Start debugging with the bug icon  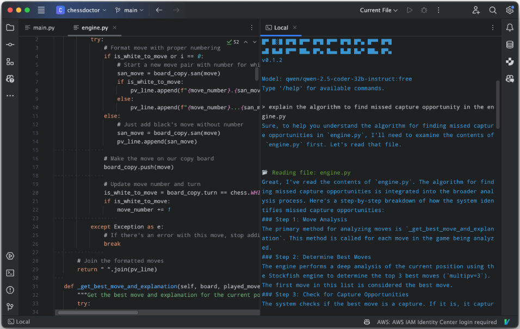click(424, 10)
